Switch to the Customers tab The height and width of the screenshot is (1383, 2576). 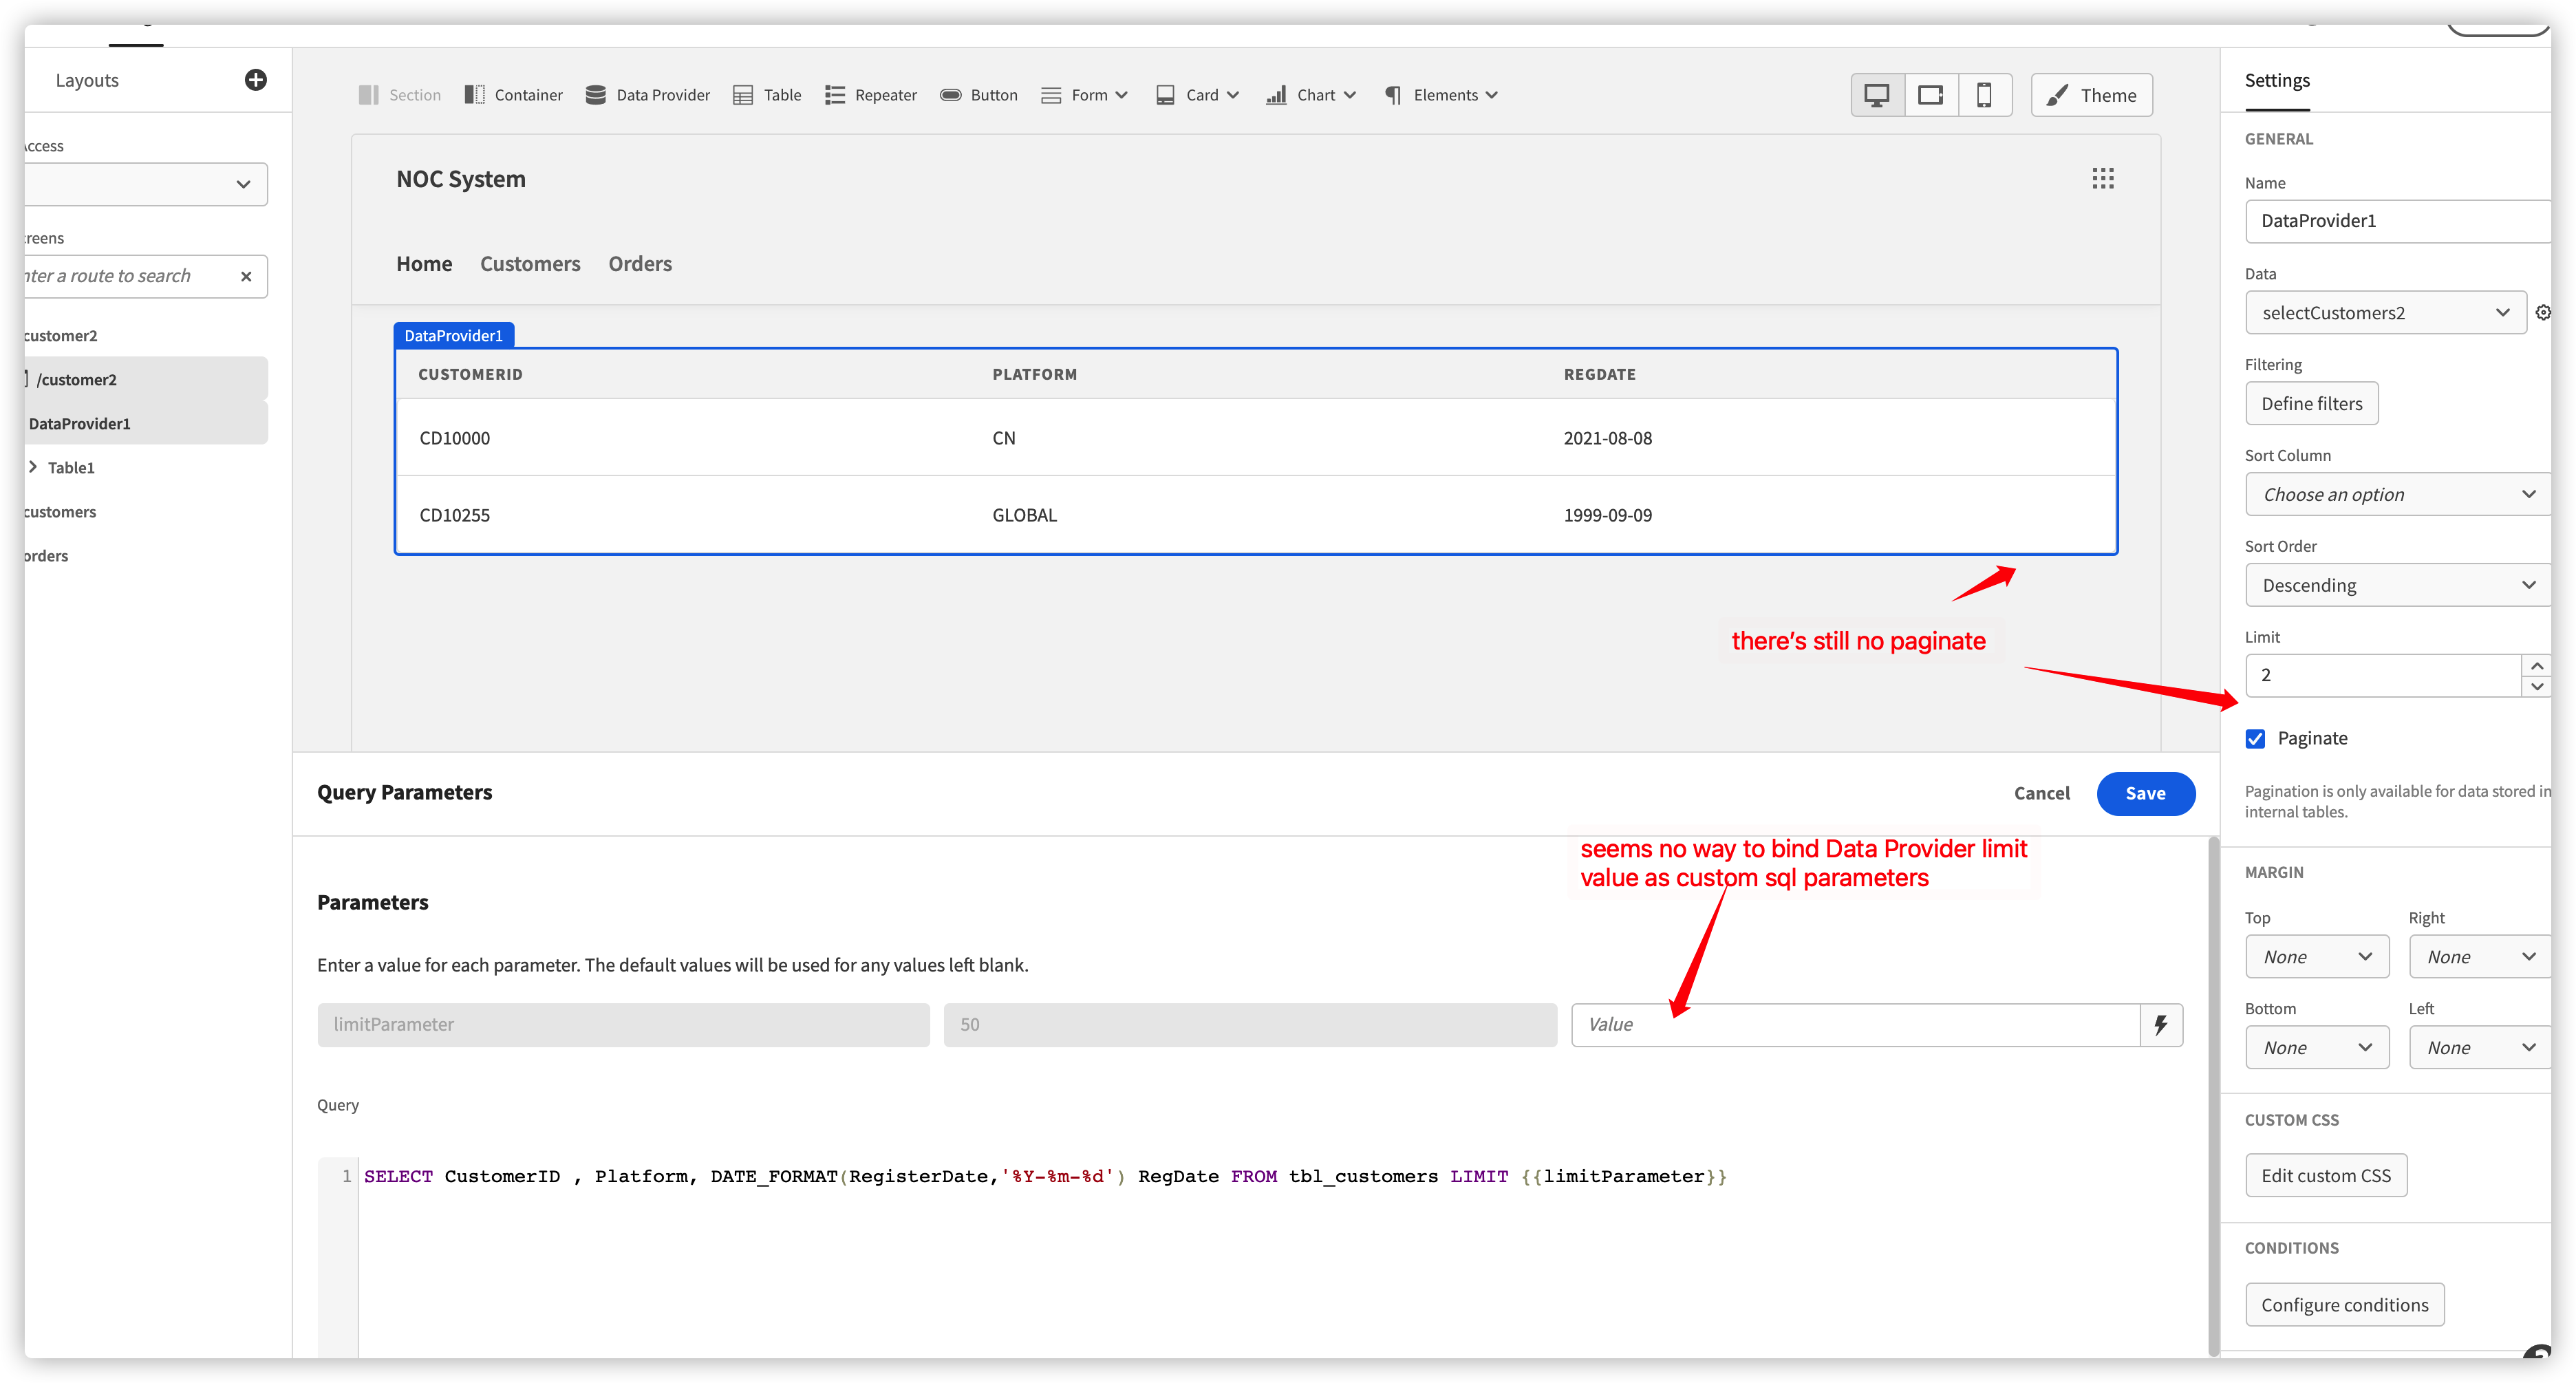(x=530, y=263)
